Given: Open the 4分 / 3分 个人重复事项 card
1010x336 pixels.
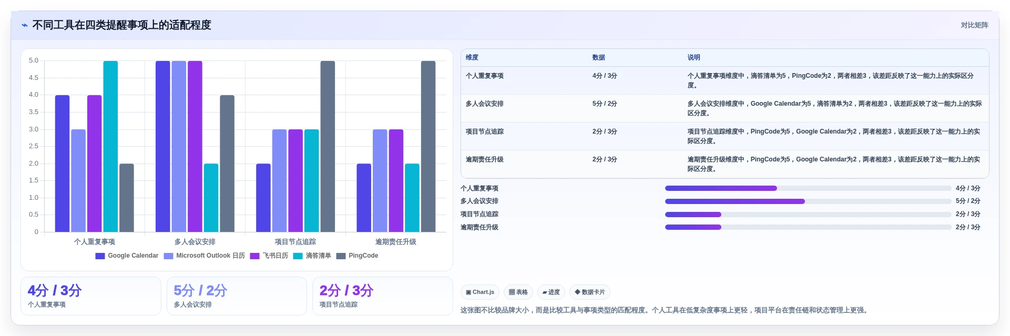Looking at the screenshot, I should click(x=91, y=296).
